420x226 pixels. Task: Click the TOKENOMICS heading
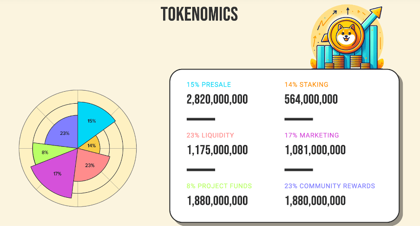pos(199,14)
